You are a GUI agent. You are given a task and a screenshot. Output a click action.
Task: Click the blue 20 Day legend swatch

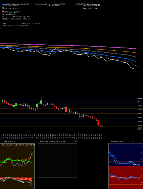pos(3,5)
